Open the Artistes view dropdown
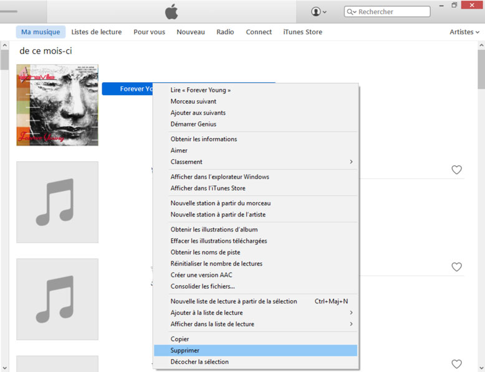This screenshot has width=485, height=372. click(x=464, y=32)
